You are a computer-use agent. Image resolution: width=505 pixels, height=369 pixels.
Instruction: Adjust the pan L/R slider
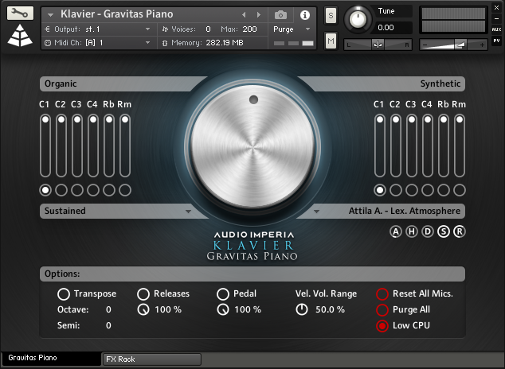tap(378, 45)
